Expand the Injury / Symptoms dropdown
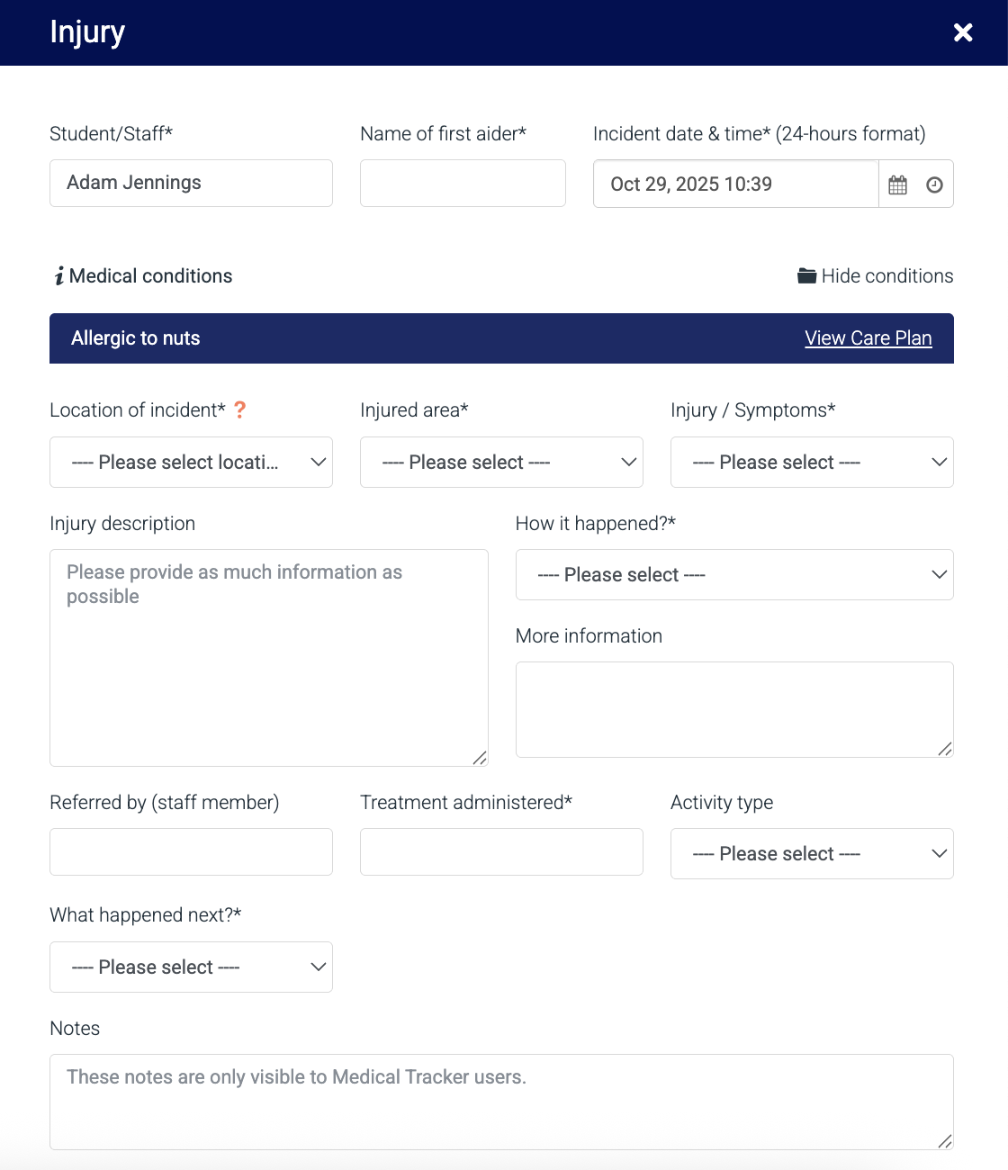The image size is (1008, 1170). tap(812, 463)
